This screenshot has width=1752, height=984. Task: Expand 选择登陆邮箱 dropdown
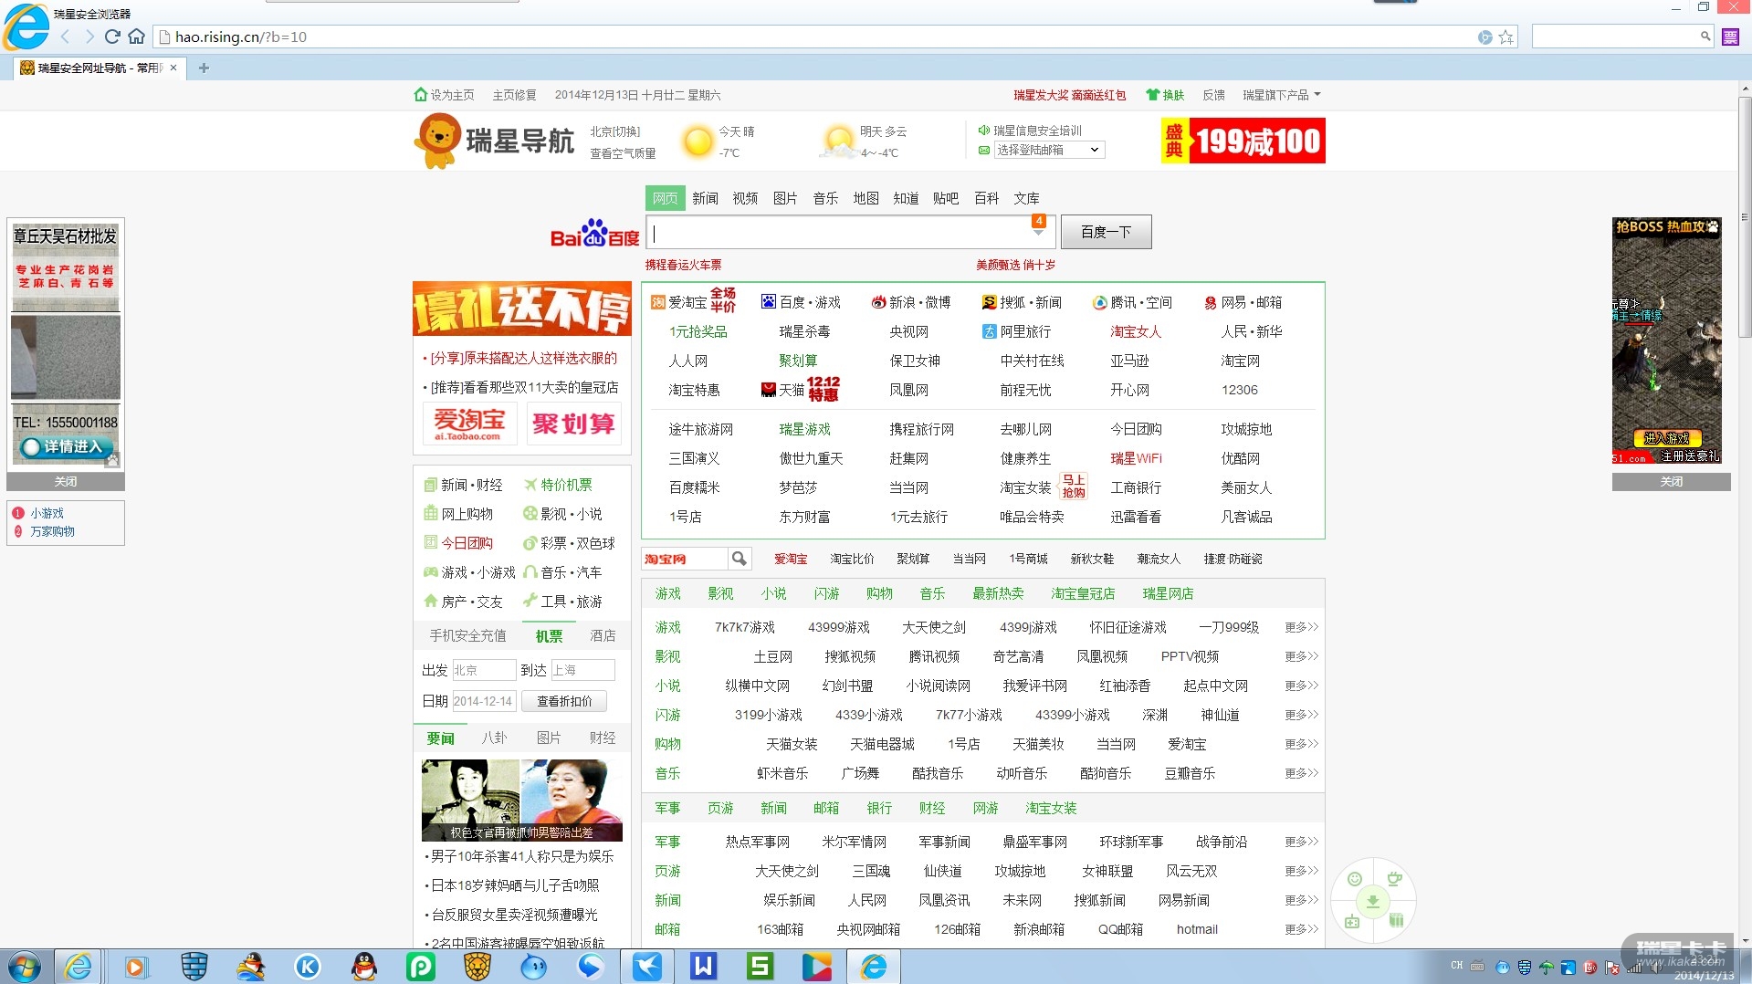click(x=1049, y=150)
